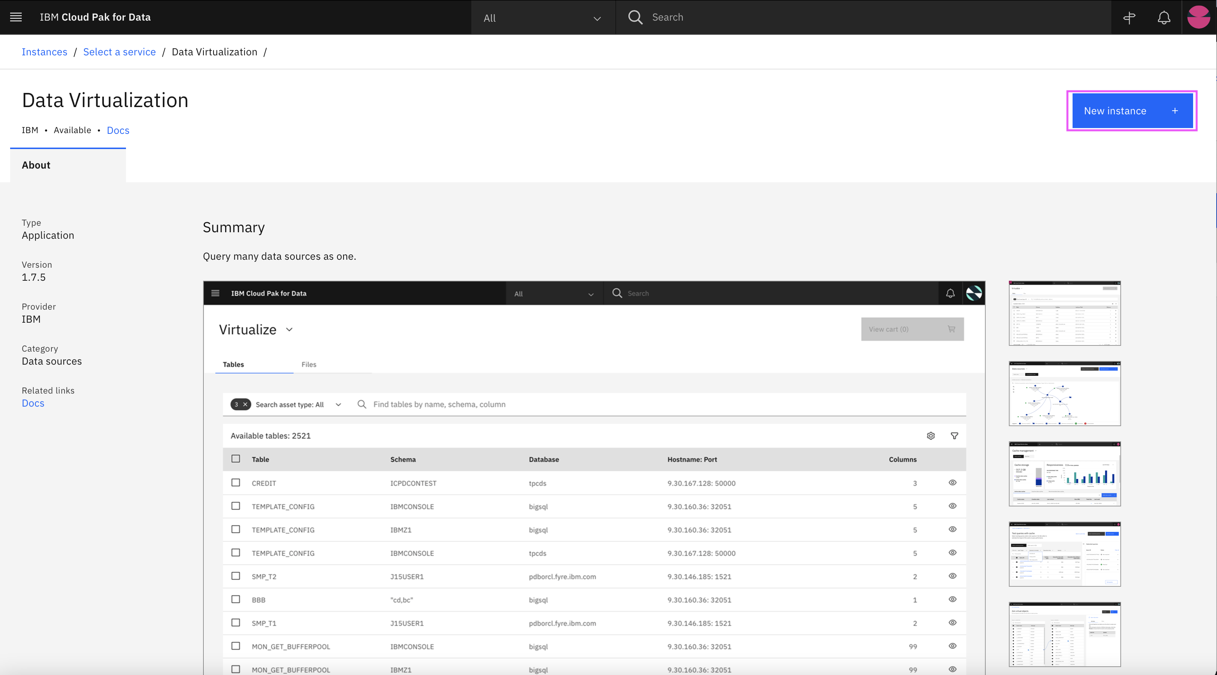The height and width of the screenshot is (675, 1217).
Task: Go to Select a service breadcrumb
Action: point(119,52)
